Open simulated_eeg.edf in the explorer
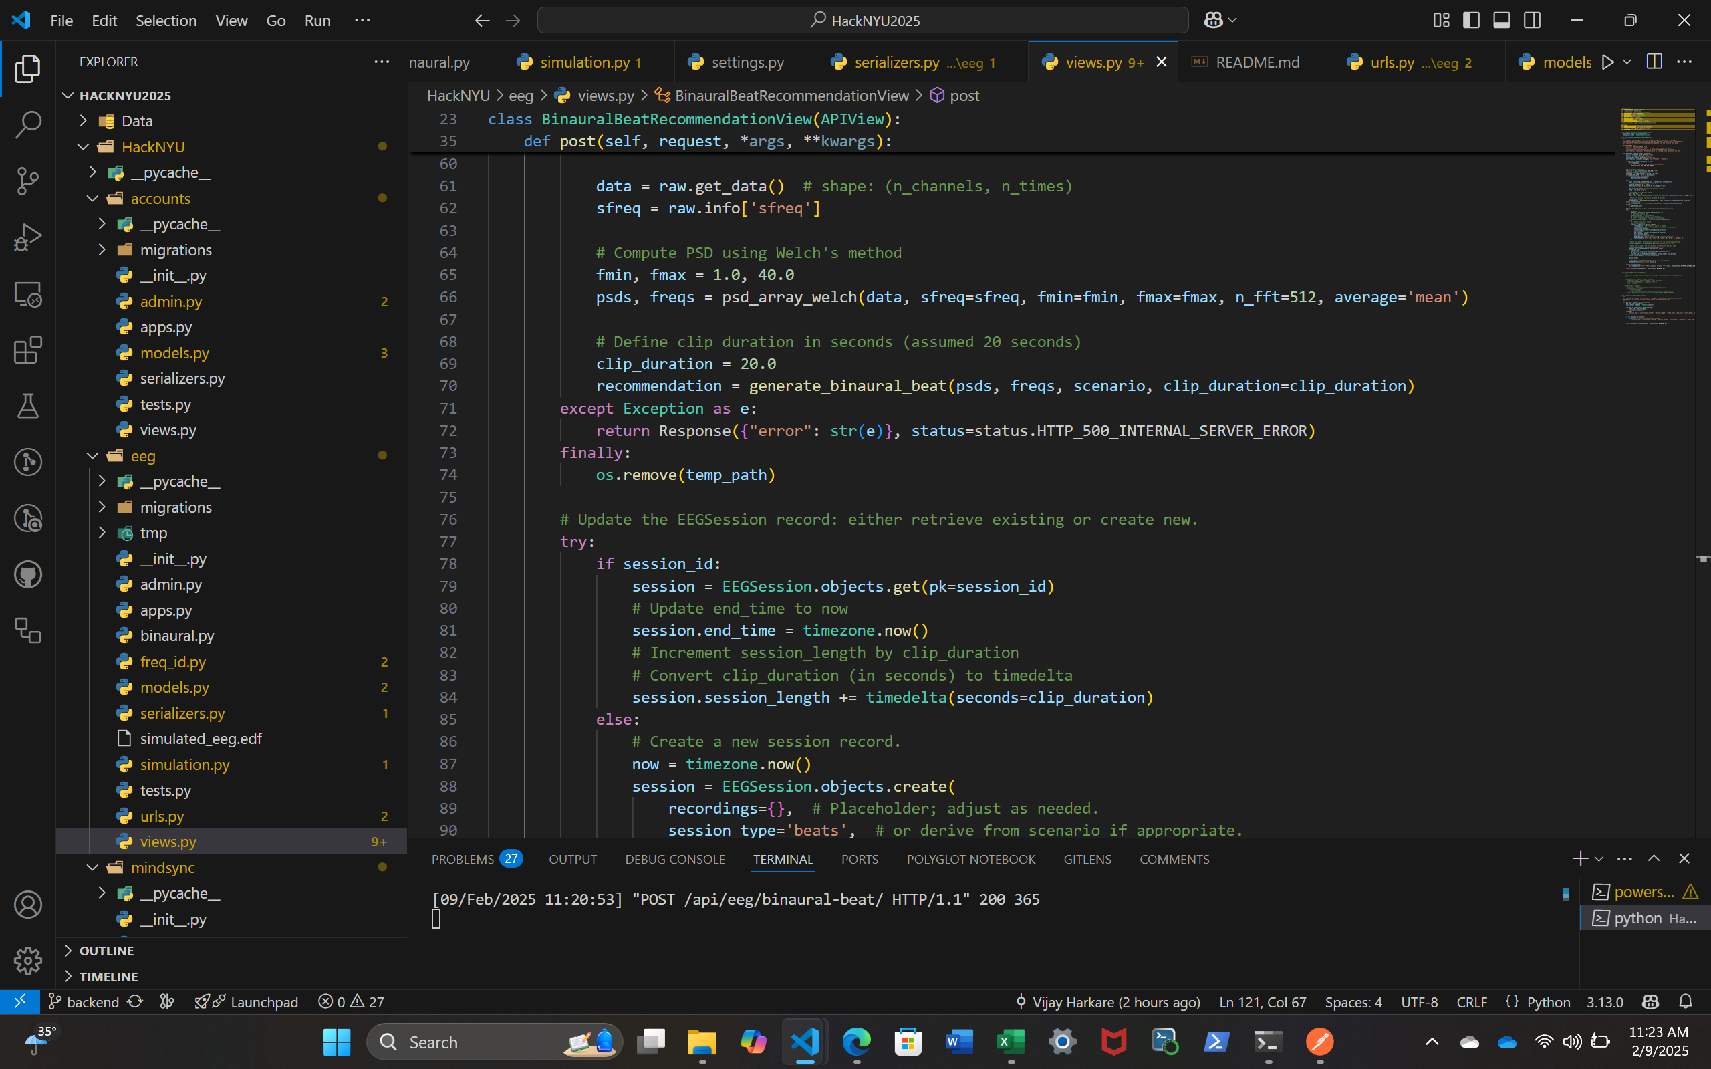Viewport: 1711px width, 1069px height. (201, 739)
